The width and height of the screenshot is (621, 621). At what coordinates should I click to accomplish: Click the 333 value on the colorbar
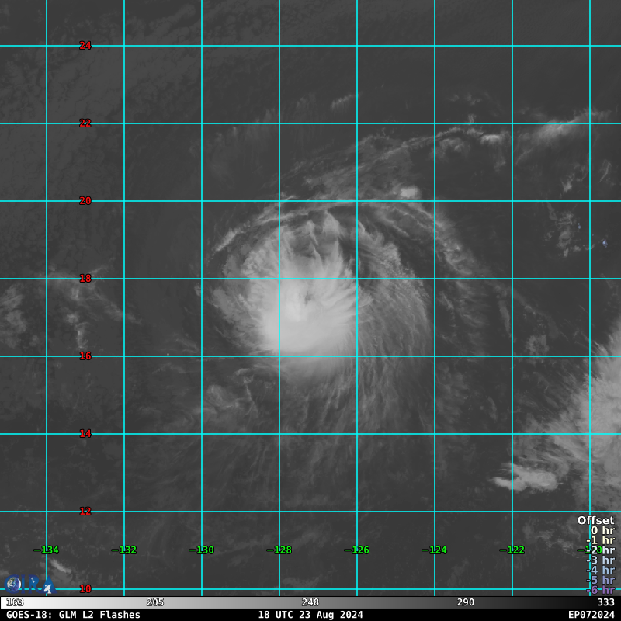(605, 602)
